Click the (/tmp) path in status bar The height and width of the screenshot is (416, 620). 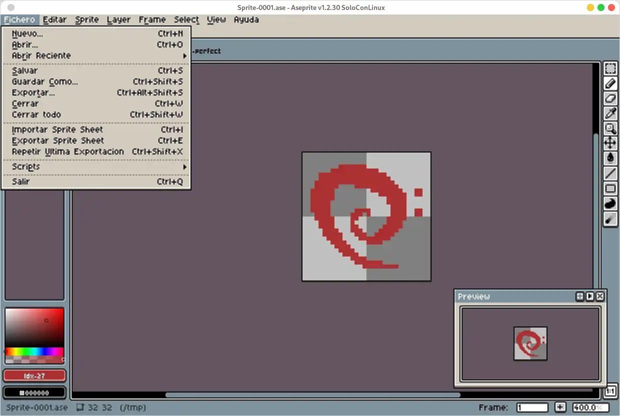133,407
